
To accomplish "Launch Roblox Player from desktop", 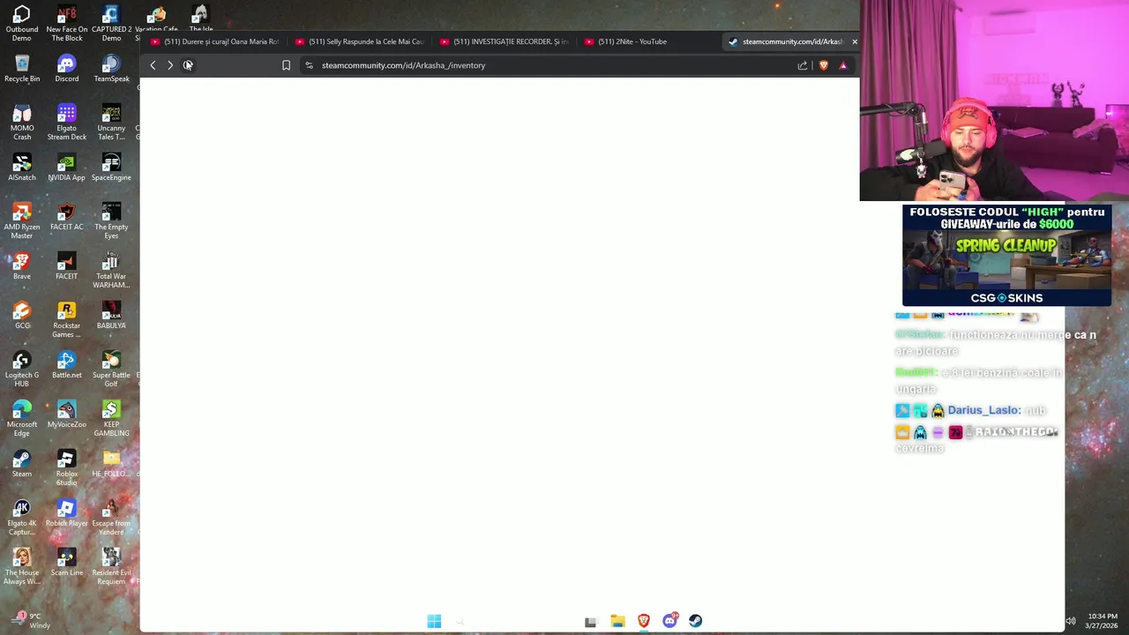I will coord(67,513).
